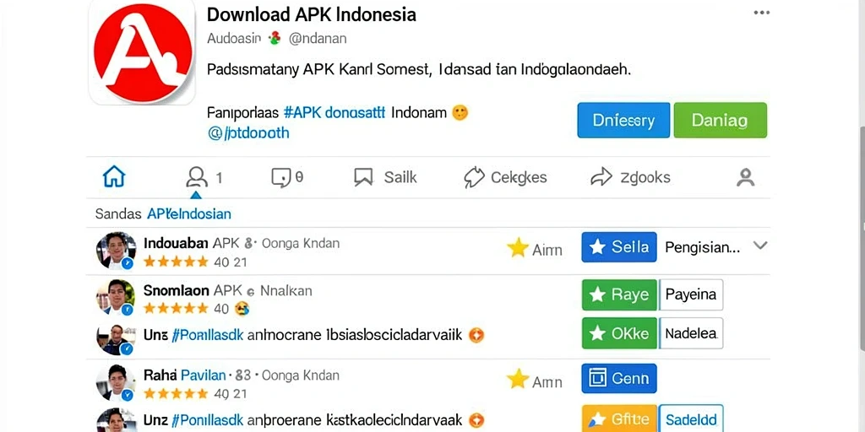The height and width of the screenshot is (432, 865).
Task: Click the Zgooks share arrow icon
Action: pyautogui.click(x=601, y=177)
